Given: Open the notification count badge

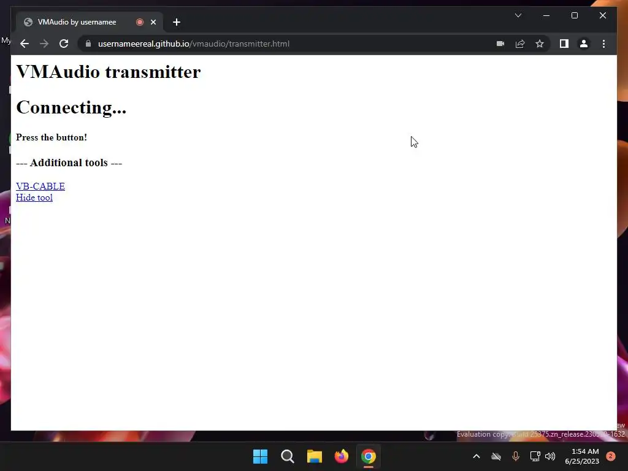Looking at the screenshot, I should point(610,456).
